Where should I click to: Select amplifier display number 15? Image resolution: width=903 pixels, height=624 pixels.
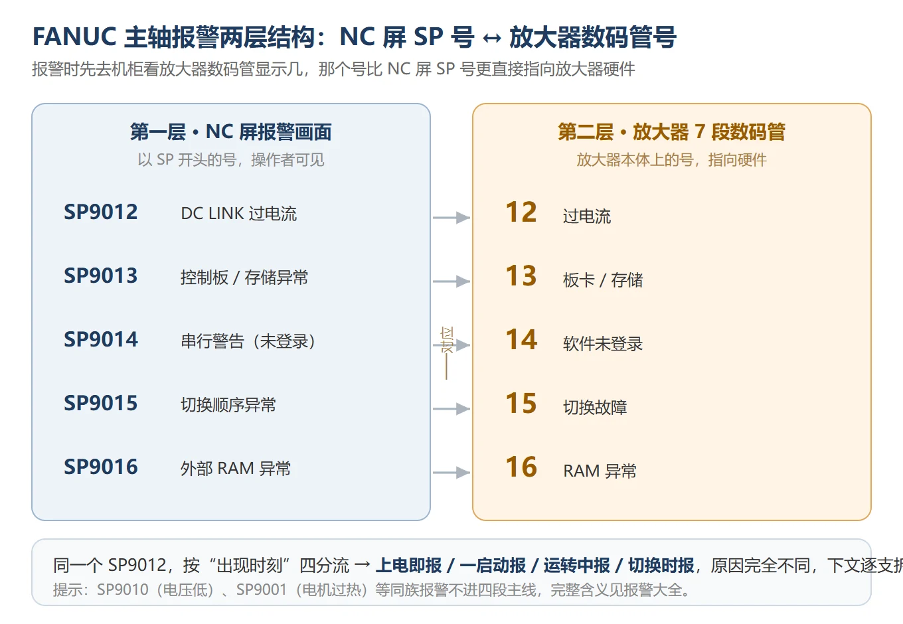pos(521,404)
